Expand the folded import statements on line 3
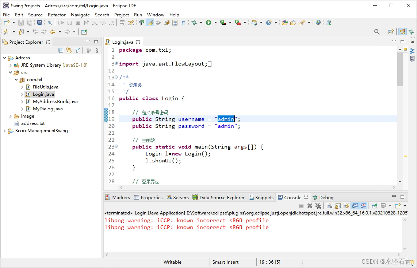Screen dimensions: 417x268 [116, 63]
